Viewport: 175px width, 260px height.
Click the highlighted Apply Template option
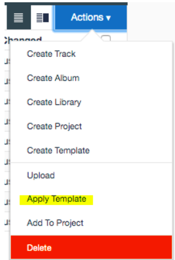tap(56, 199)
